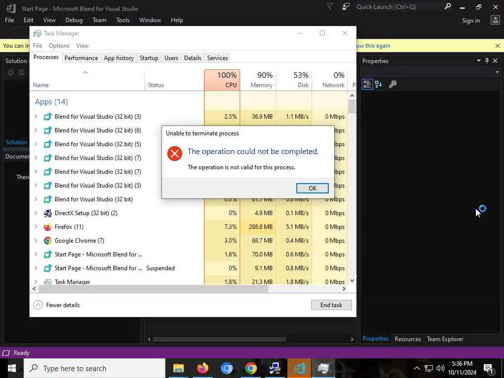Open Blend Debug menu

(x=74, y=20)
